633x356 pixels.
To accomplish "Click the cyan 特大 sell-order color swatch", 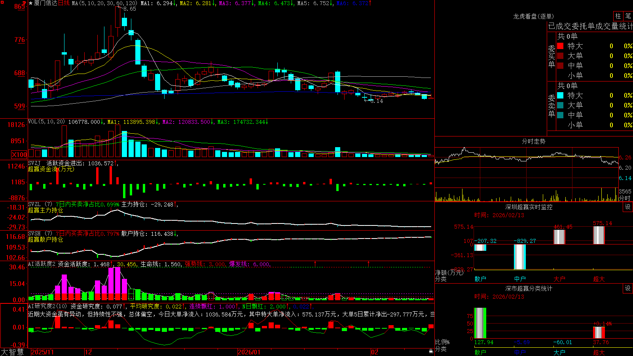I will (560, 95).
